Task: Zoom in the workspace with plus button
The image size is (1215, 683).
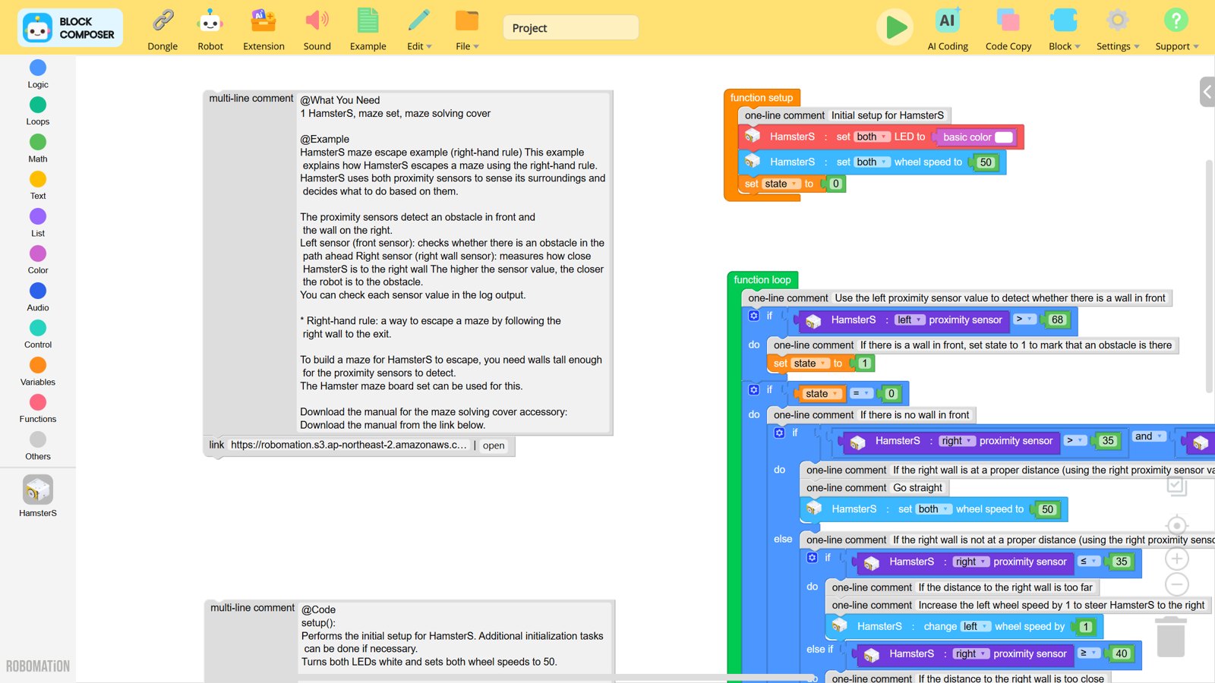Action: [x=1177, y=559]
